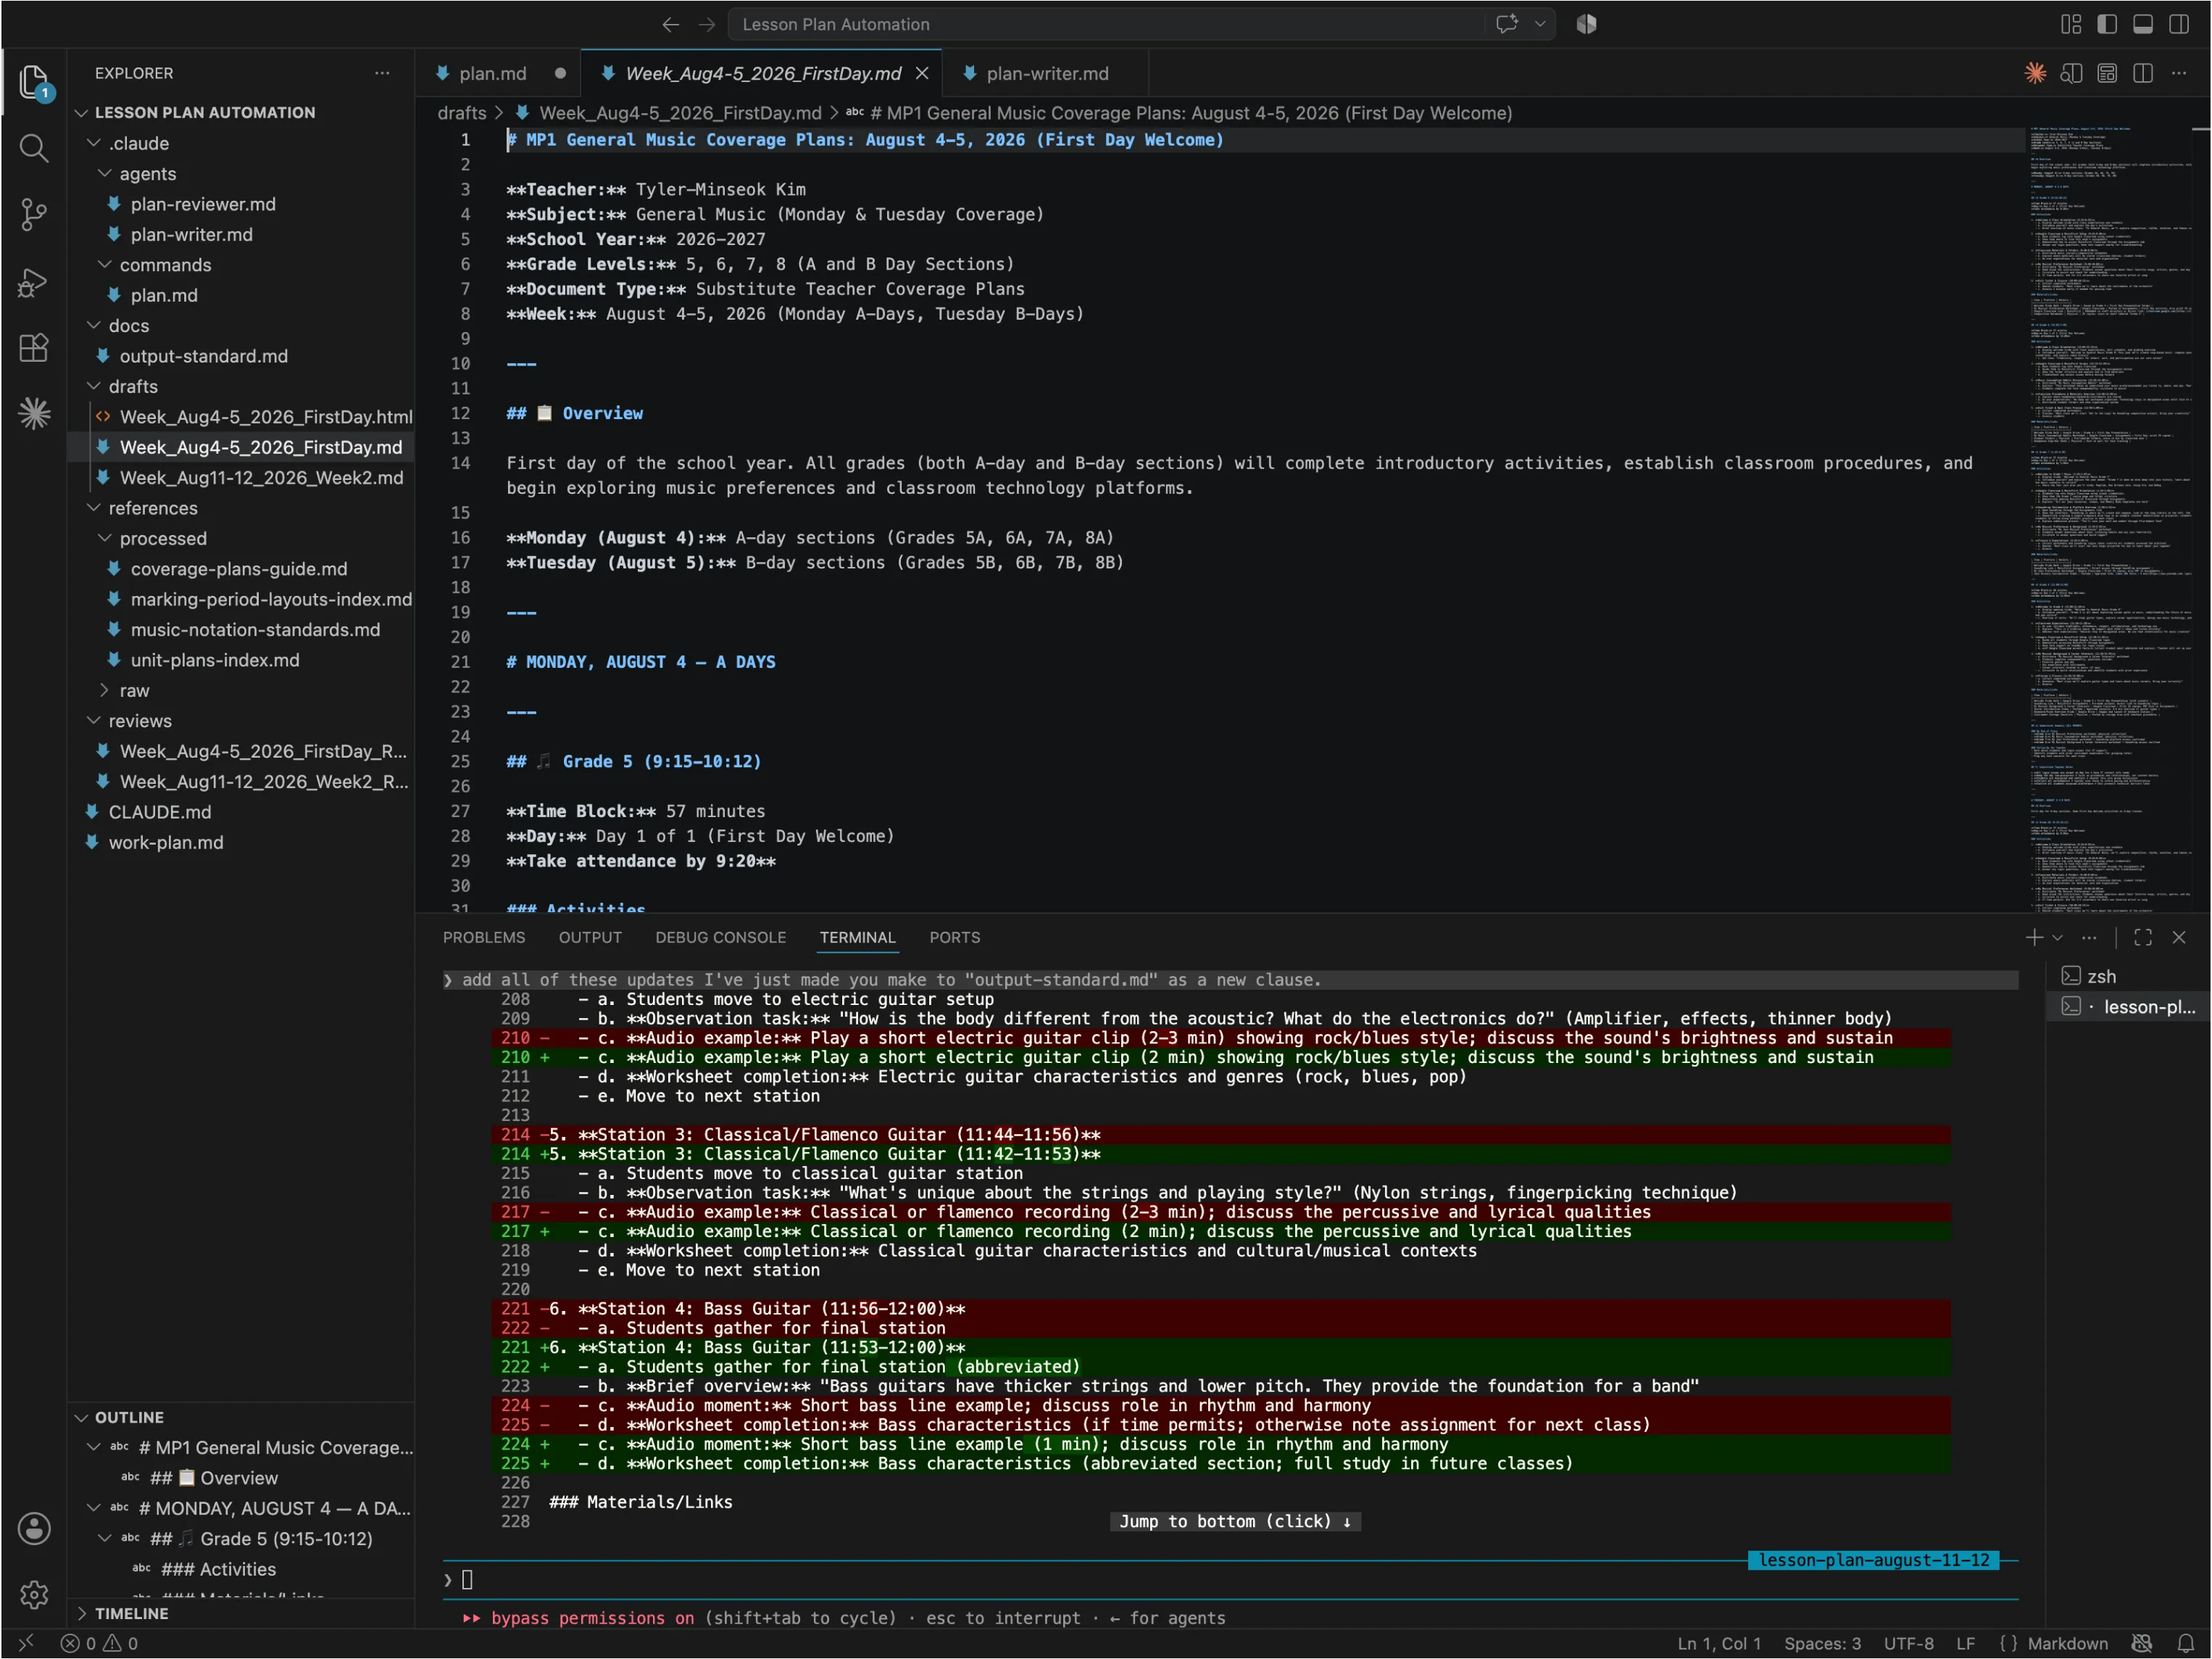Create a new terminal with plus icon
The height and width of the screenshot is (1659, 2212).
click(x=2033, y=938)
